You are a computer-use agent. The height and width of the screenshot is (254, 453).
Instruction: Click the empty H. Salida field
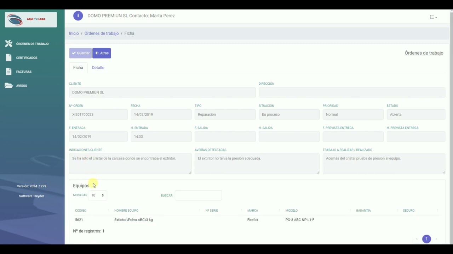click(x=289, y=137)
